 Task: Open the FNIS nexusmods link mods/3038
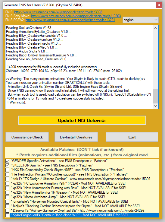(x=58, y=12)
